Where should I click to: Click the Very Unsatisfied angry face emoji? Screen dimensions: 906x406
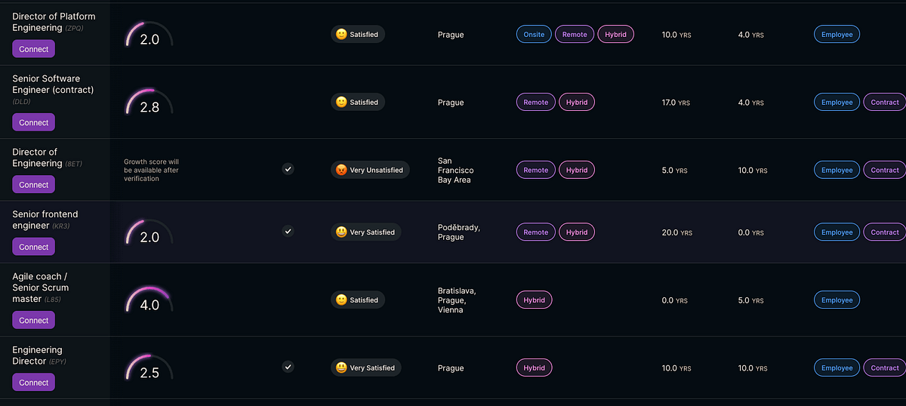[341, 170]
